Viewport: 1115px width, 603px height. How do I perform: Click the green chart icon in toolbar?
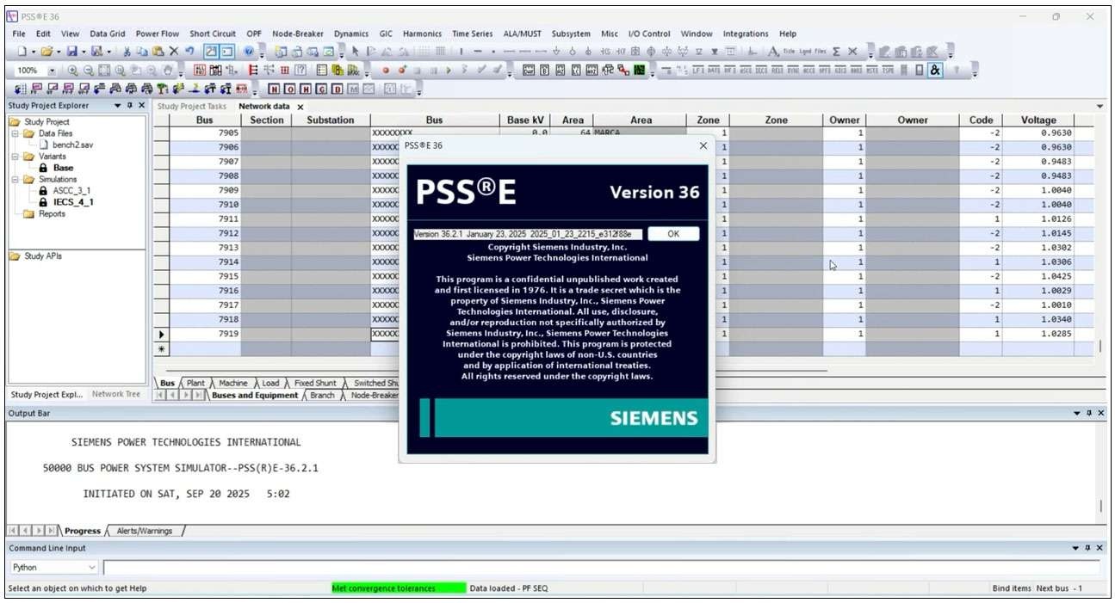pyautogui.click(x=639, y=71)
